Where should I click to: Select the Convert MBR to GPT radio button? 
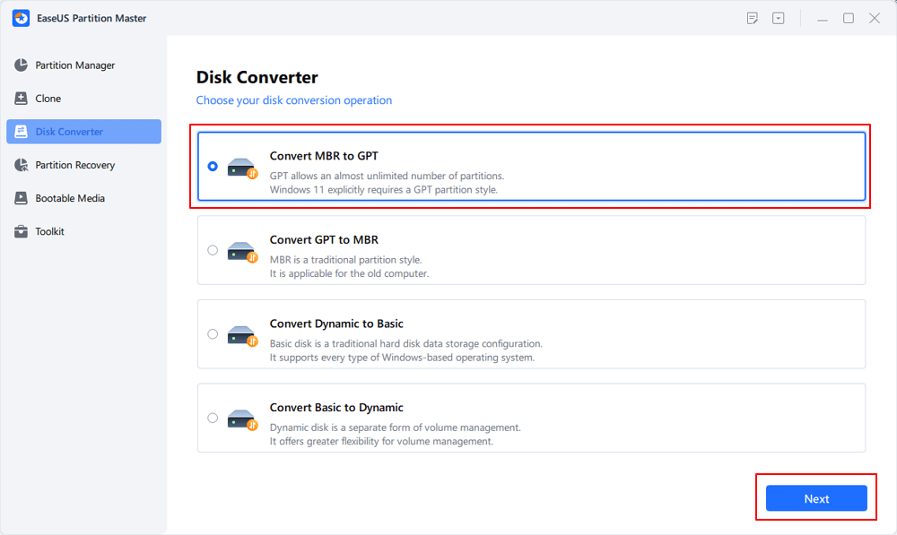[x=213, y=166]
